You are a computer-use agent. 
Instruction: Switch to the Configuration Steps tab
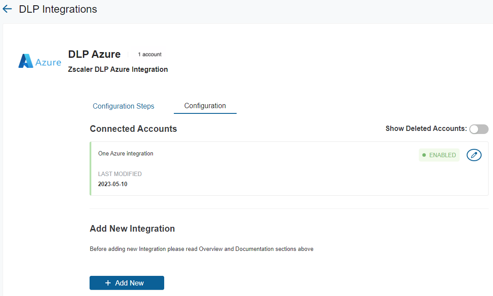tap(123, 106)
